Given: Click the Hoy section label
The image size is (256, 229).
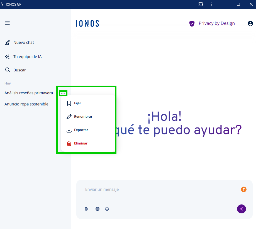Looking at the screenshot, I should click(x=8, y=83).
